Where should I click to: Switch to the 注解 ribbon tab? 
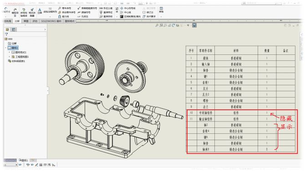pyautogui.click(x=17, y=21)
